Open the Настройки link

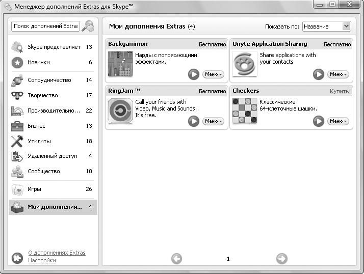tap(42, 260)
